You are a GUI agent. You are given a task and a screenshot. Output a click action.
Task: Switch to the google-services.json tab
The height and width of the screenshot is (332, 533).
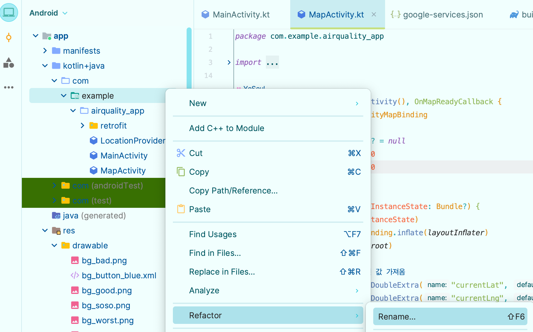(437, 14)
